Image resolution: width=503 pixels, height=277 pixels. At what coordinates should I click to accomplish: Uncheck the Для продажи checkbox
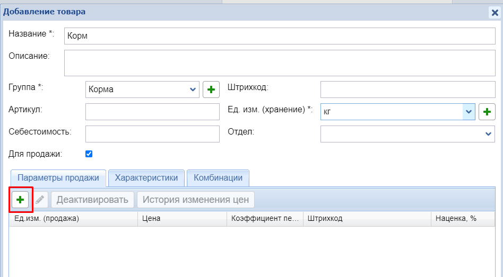tap(89, 154)
